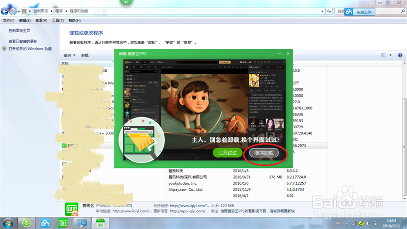
Task: Open the control panel taskbar icon
Action: [82, 223]
